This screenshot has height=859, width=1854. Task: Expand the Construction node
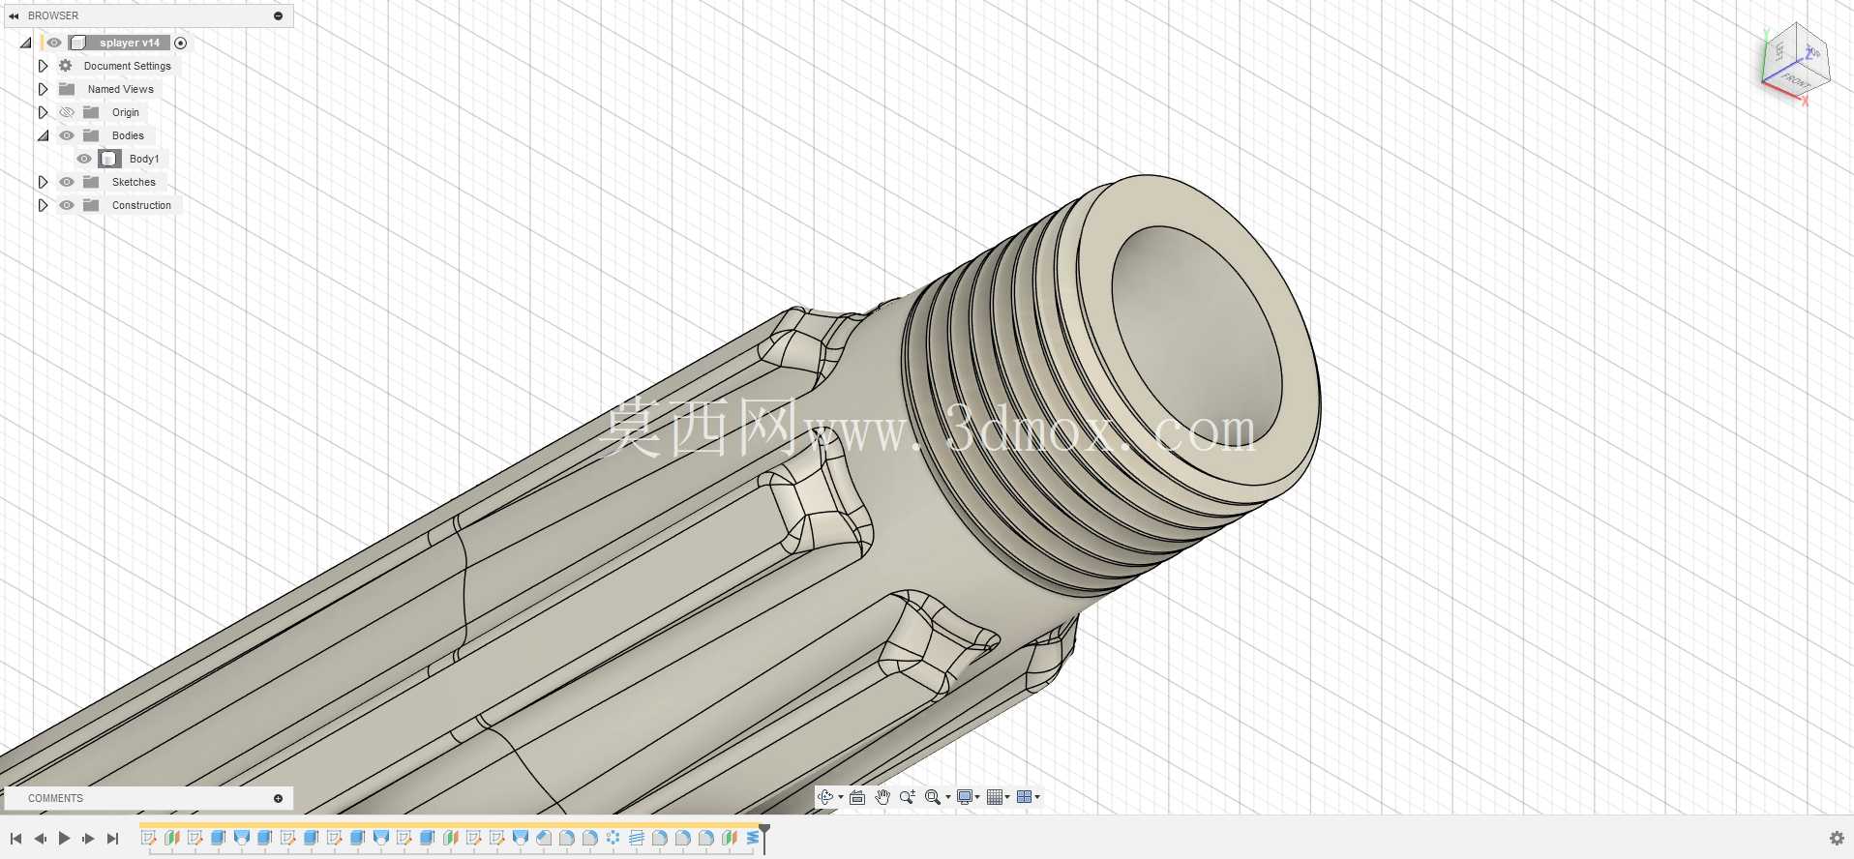(43, 205)
